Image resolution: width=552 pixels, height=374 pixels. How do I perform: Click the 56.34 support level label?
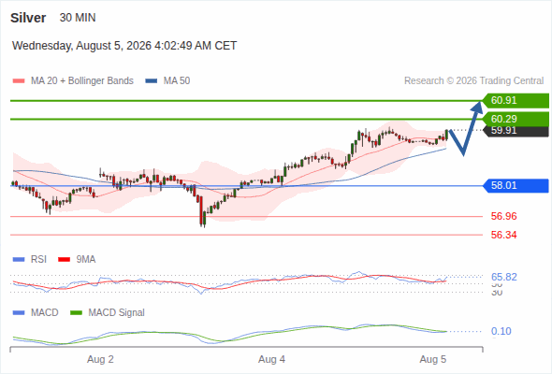click(503, 235)
